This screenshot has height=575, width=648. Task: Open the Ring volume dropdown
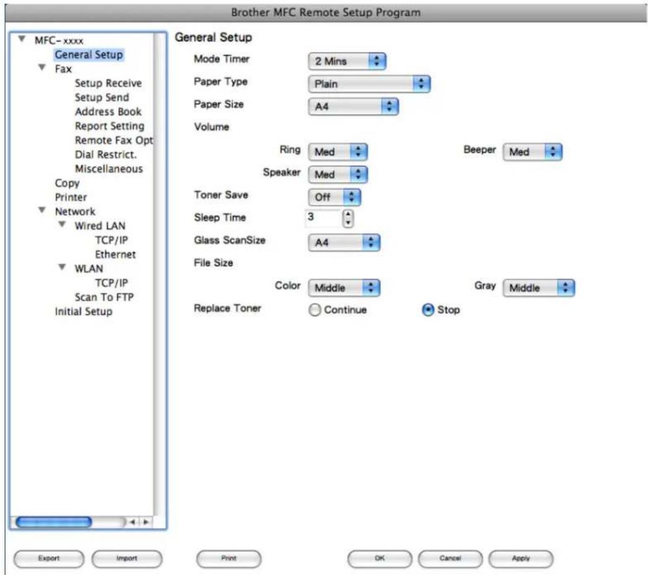point(338,152)
